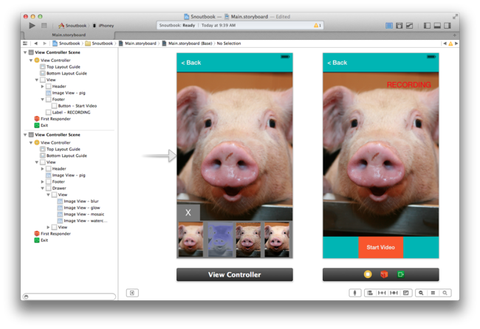Collapse the first View Controller Scene
Viewport: 480px width, 329px height.
pyautogui.click(x=25, y=53)
